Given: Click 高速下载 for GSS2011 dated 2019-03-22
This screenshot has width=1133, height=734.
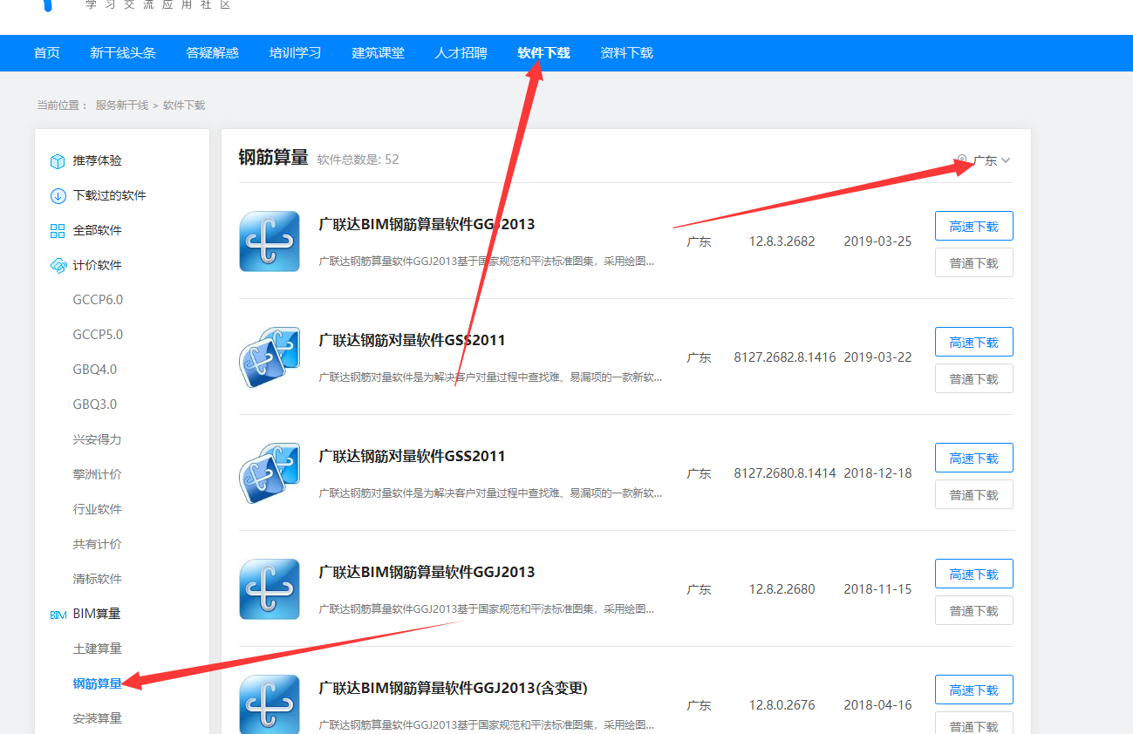Looking at the screenshot, I should coord(974,342).
